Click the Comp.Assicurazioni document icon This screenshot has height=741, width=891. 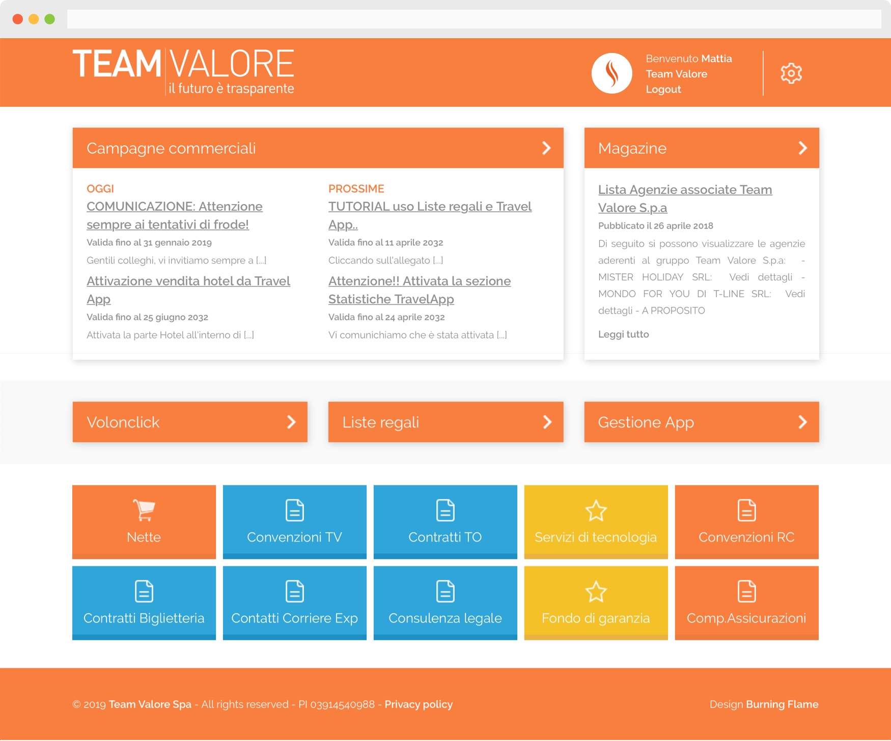pos(746,591)
